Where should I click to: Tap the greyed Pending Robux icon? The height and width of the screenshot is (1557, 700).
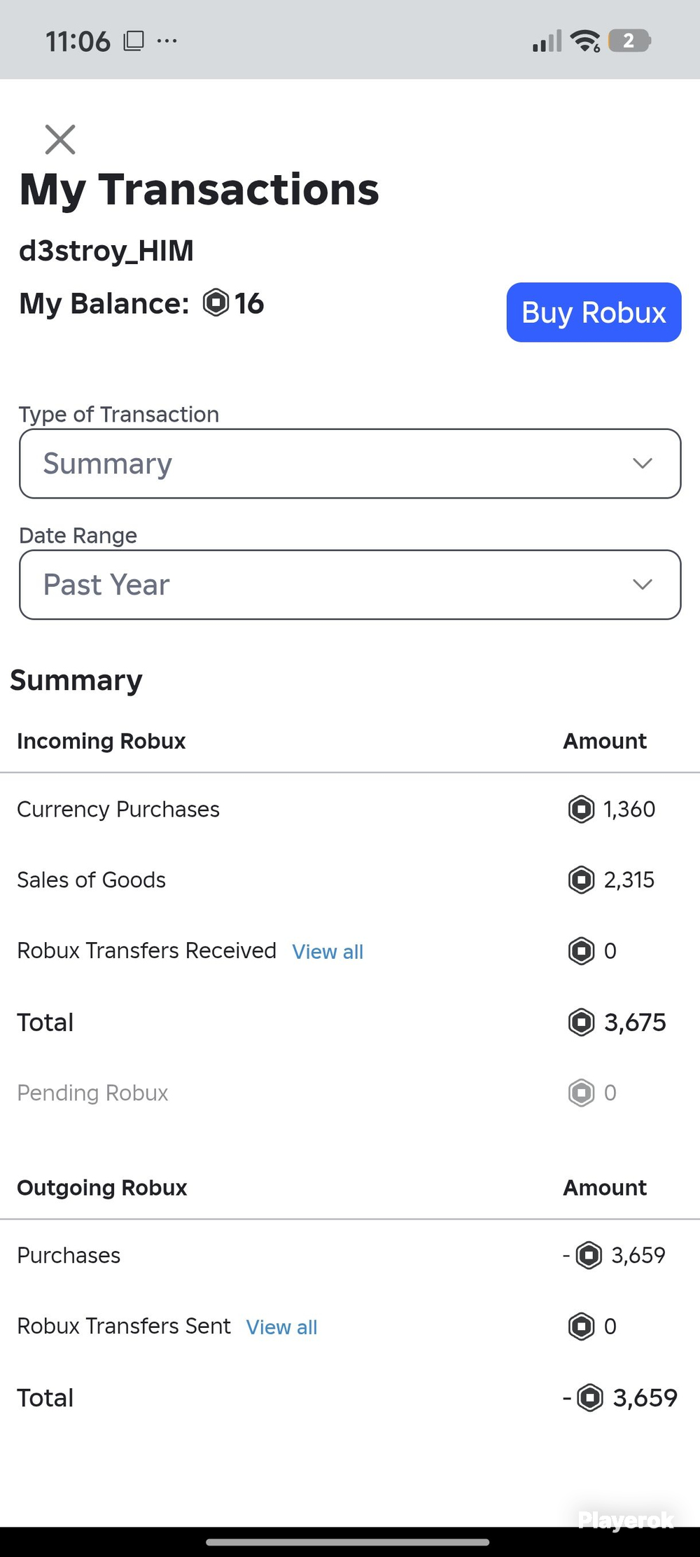[x=581, y=1093]
